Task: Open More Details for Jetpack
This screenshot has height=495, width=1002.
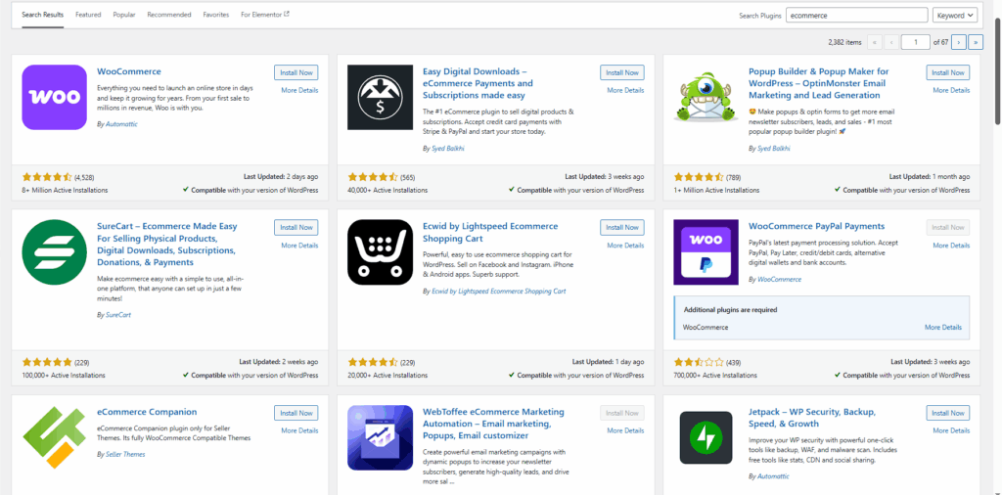Action: pos(951,430)
